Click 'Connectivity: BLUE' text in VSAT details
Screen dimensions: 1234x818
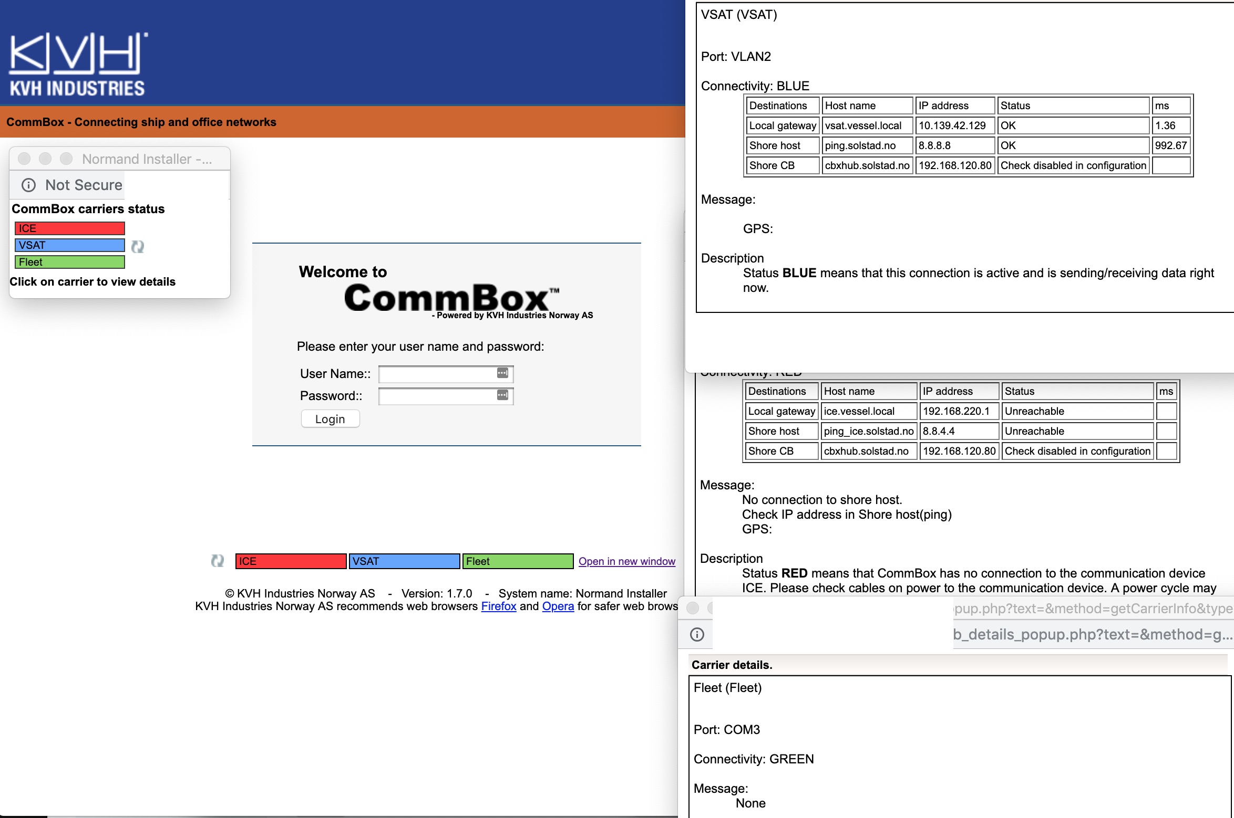[755, 86]
